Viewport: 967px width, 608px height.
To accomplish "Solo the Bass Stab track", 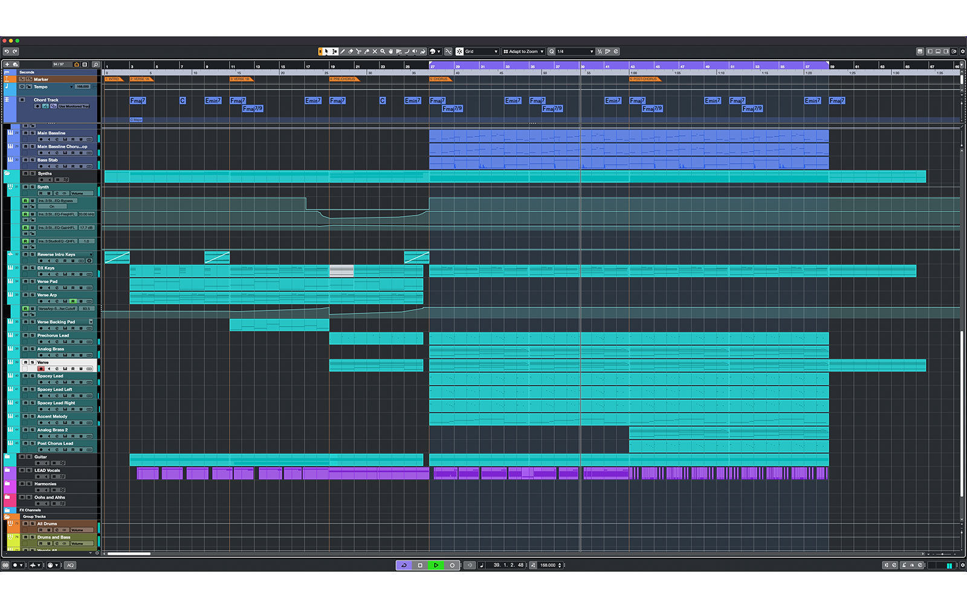I will pos(31,160).
